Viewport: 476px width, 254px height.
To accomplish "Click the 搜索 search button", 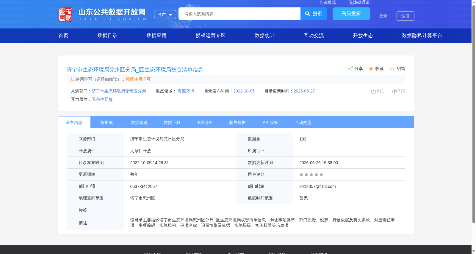I will [x=314, y=14].
